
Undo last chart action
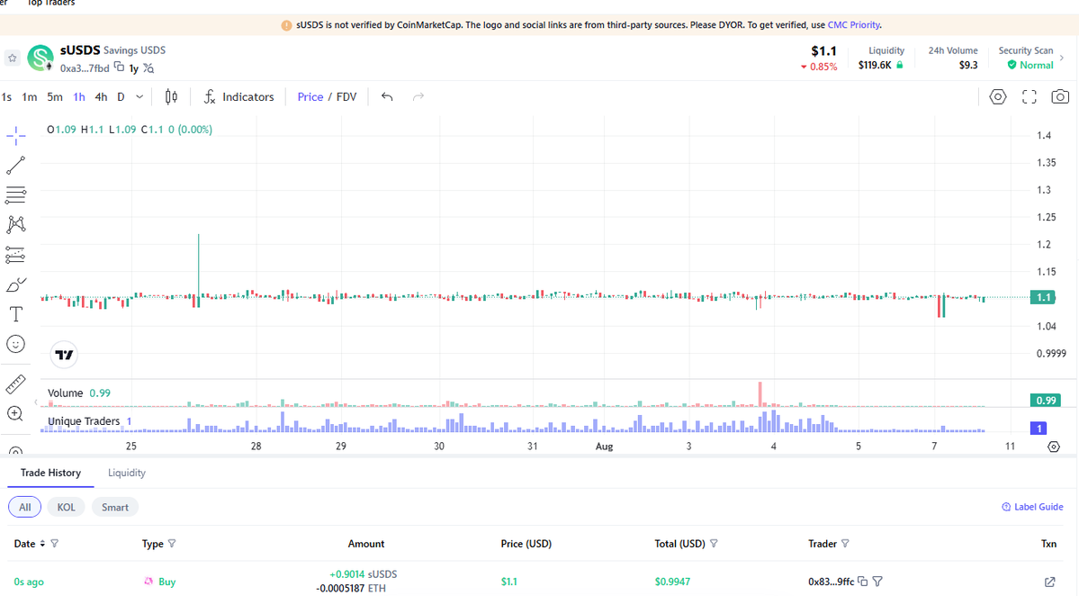(388, 97)
